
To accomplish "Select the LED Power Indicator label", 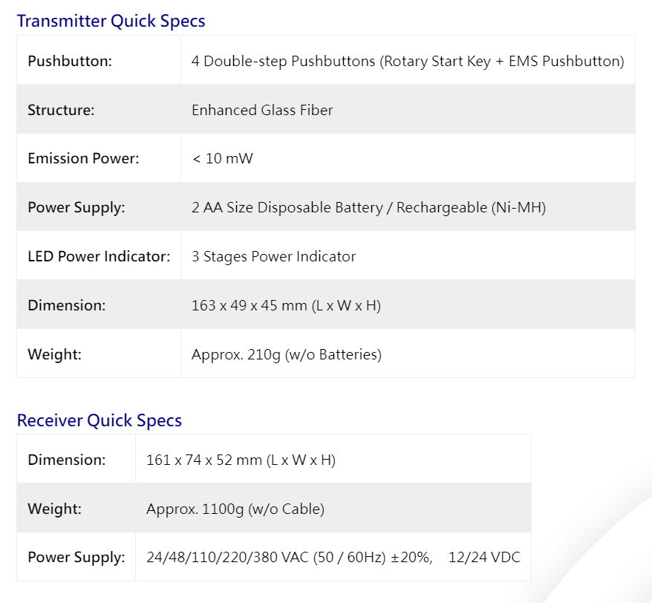I will [x=99, y=257].
